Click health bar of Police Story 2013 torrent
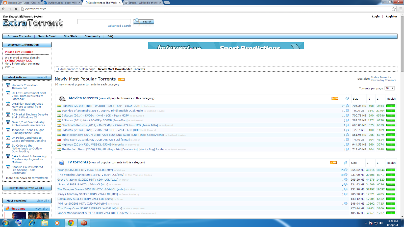 pyautogui.click(x=391, y=140)
